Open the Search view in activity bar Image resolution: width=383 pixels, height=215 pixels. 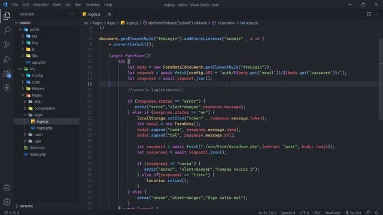coord(7,30)
